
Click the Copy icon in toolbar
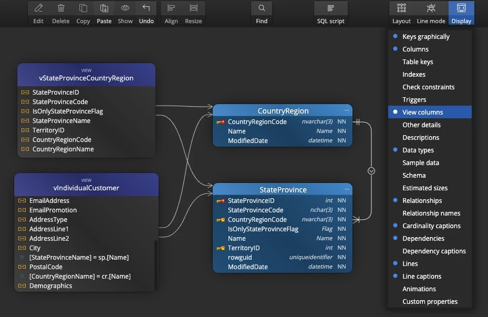pos(83,8)
